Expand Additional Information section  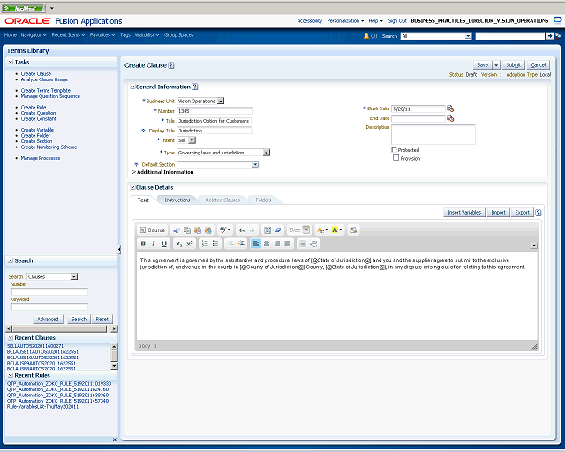click(x=133, y=172)
